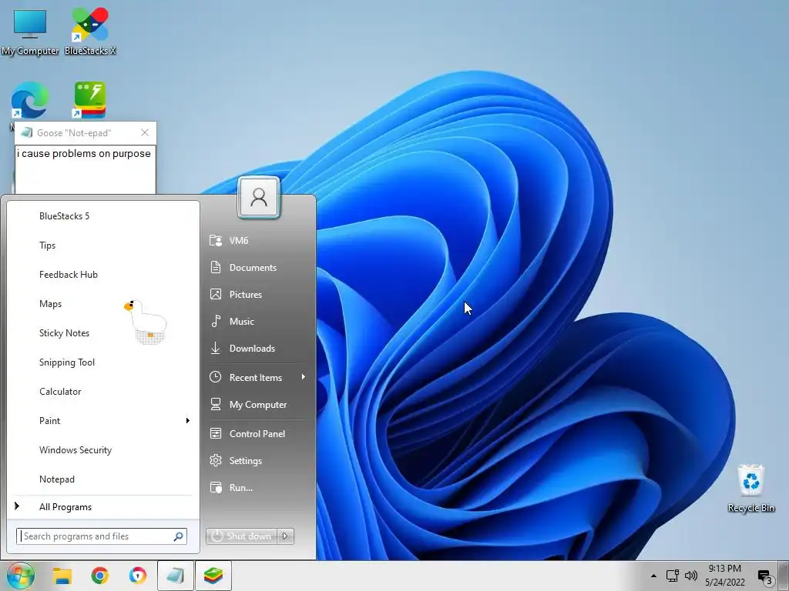Click the Goose Not-epad title bar icon
789x591 pixels.
[27, 132]
